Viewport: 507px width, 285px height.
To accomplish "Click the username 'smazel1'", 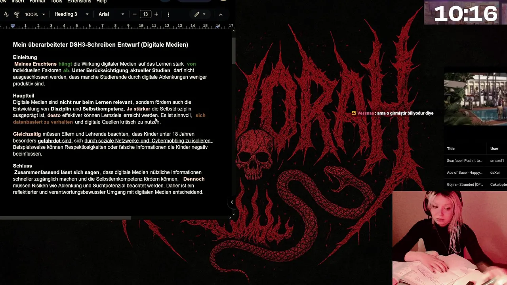I will pos(497,161).
